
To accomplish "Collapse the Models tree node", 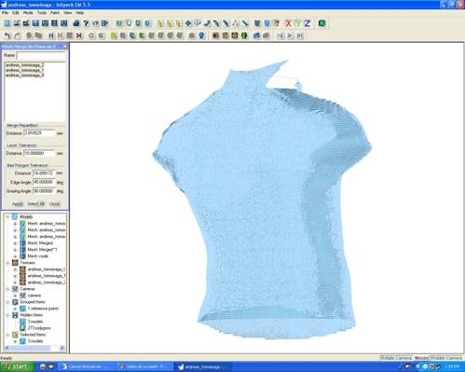I will click(x=7, y=216).
